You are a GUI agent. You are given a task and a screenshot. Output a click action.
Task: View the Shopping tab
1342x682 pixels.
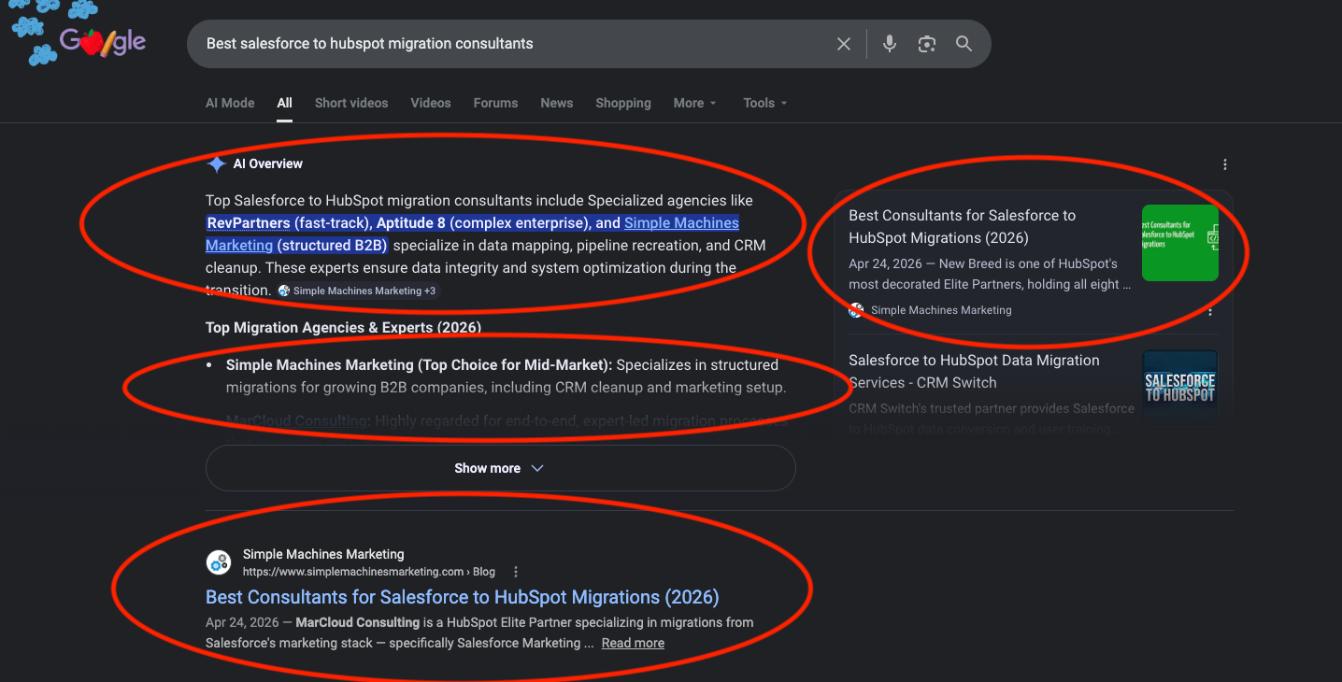pyautogui.click(x=623, y=103)
